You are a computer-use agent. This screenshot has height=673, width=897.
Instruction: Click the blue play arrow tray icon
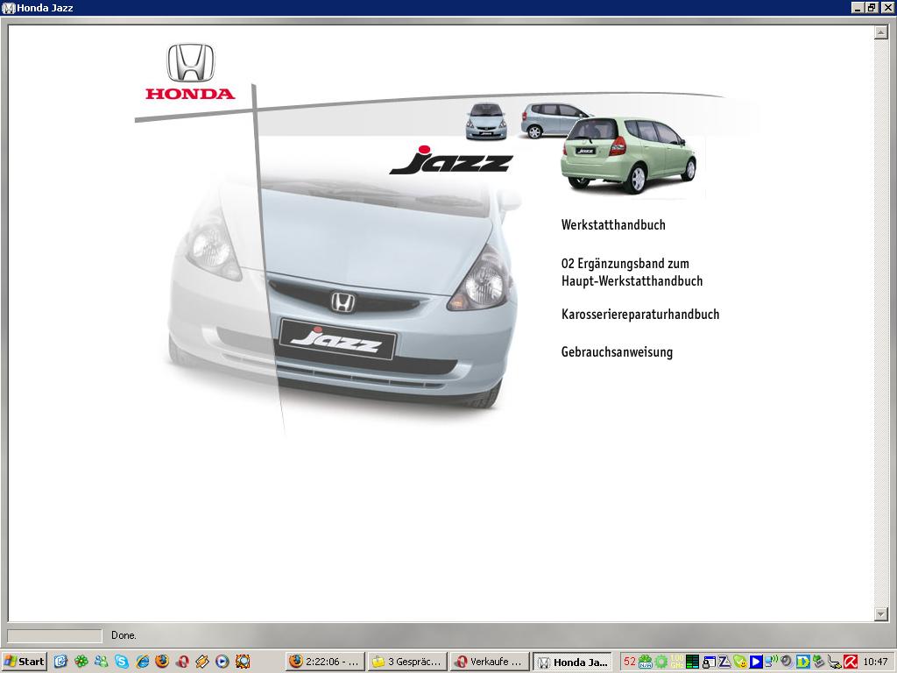(756, 662)
